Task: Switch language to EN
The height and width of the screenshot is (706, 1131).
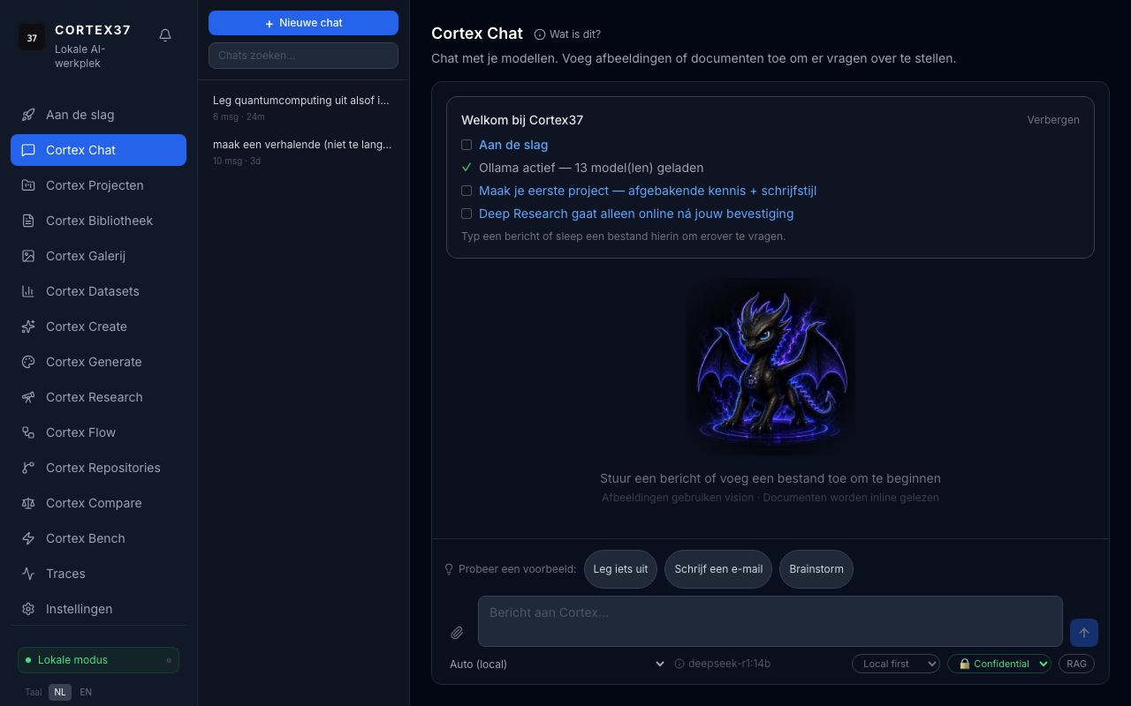Action: pos(86,692)
